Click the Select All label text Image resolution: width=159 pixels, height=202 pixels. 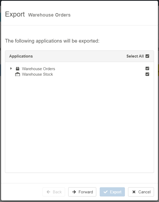pyautogui.click(x=135, y=56)
